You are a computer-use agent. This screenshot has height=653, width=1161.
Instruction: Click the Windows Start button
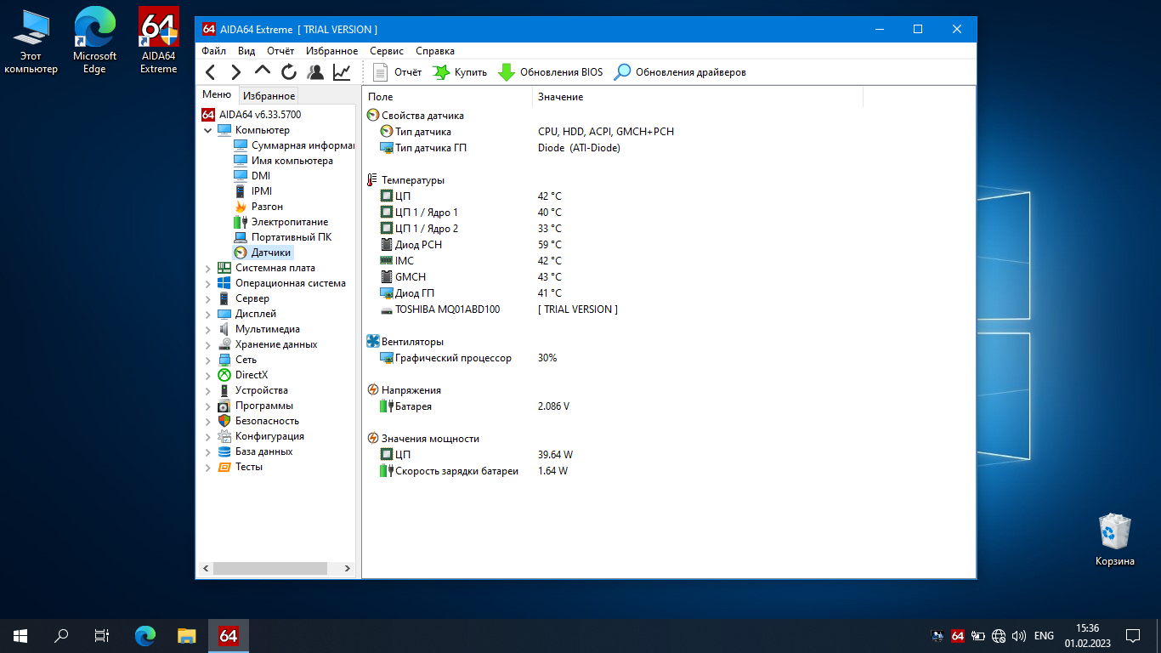coord(20,635)
